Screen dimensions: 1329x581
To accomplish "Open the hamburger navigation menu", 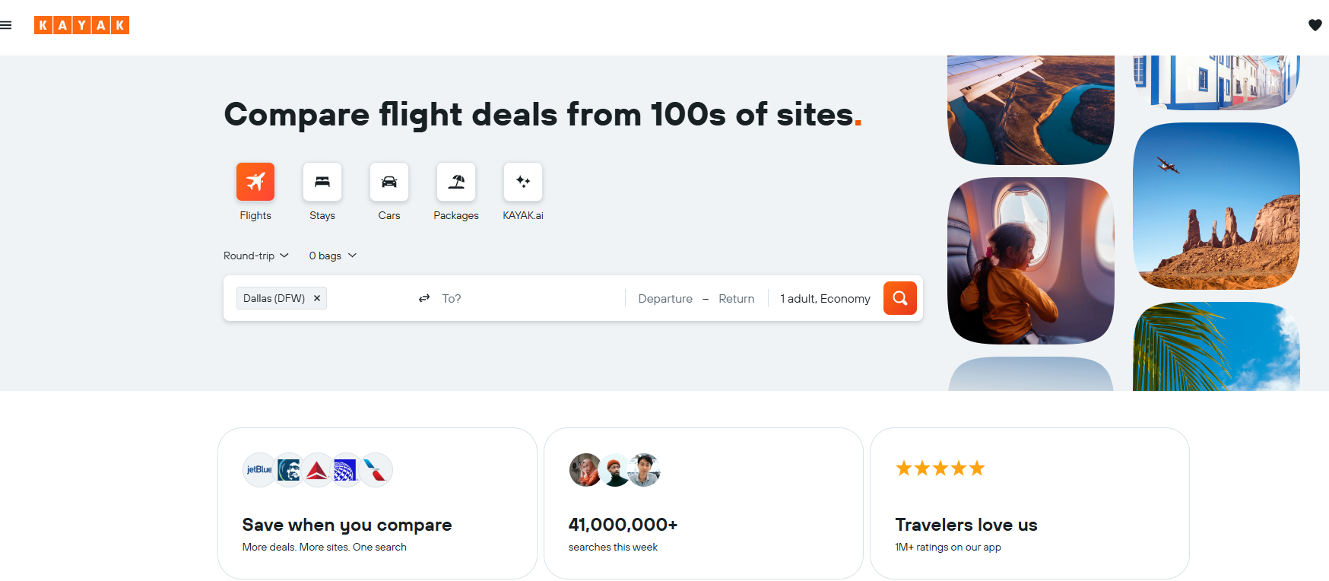I will tap(6, 25).
